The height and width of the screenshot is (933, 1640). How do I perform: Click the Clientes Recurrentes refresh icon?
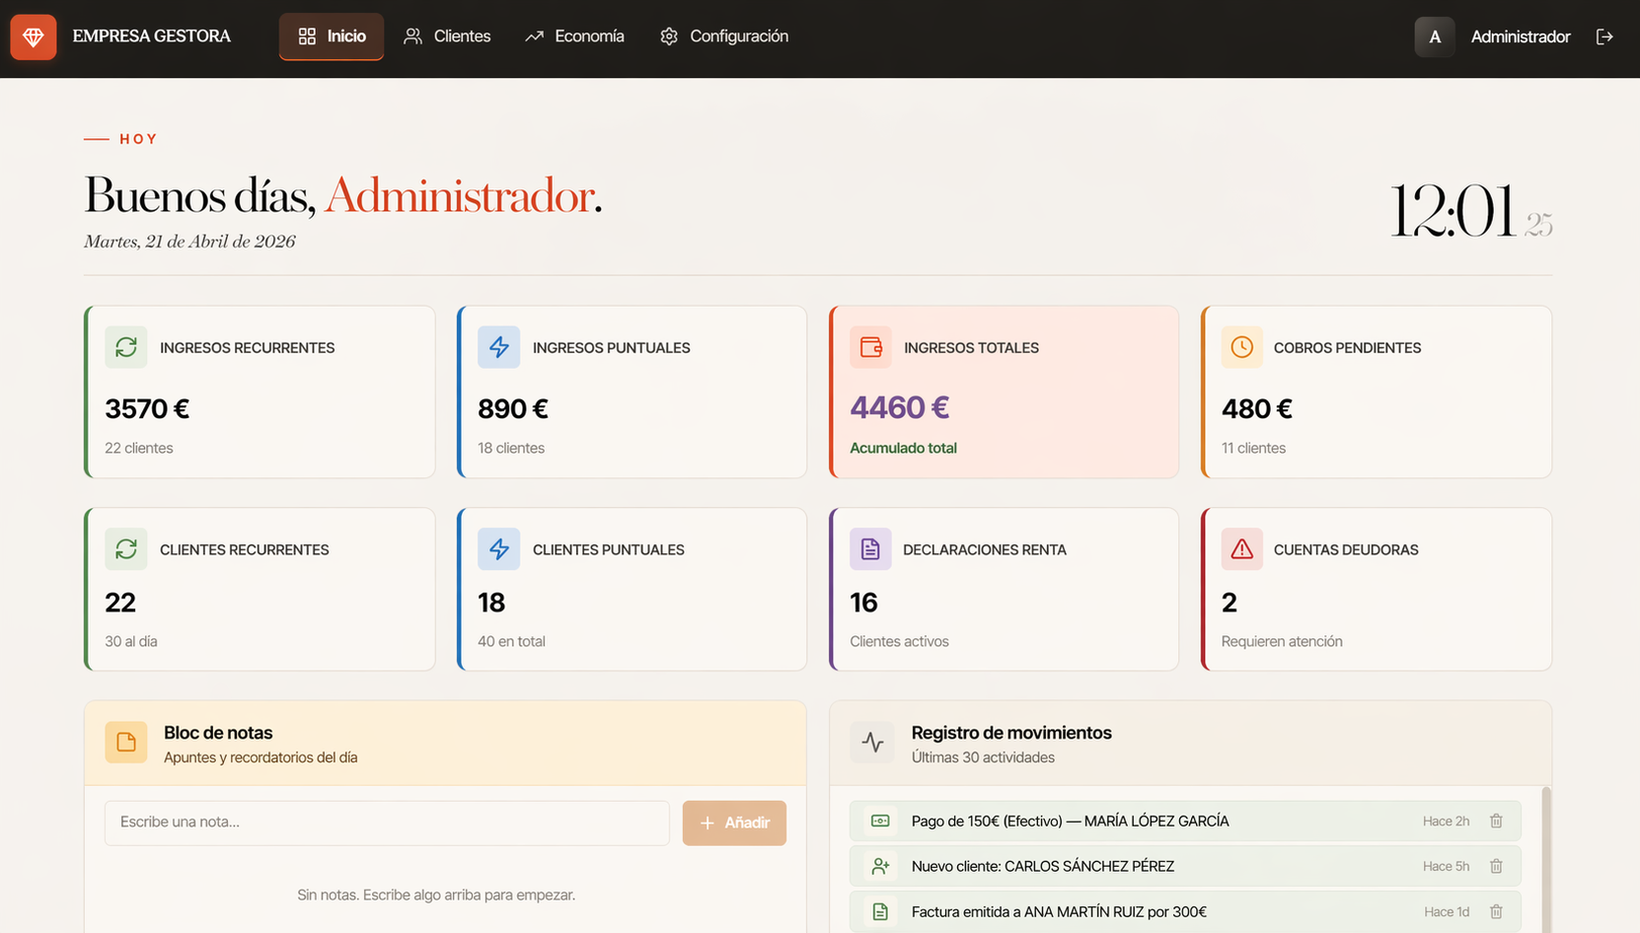point(126,549)
